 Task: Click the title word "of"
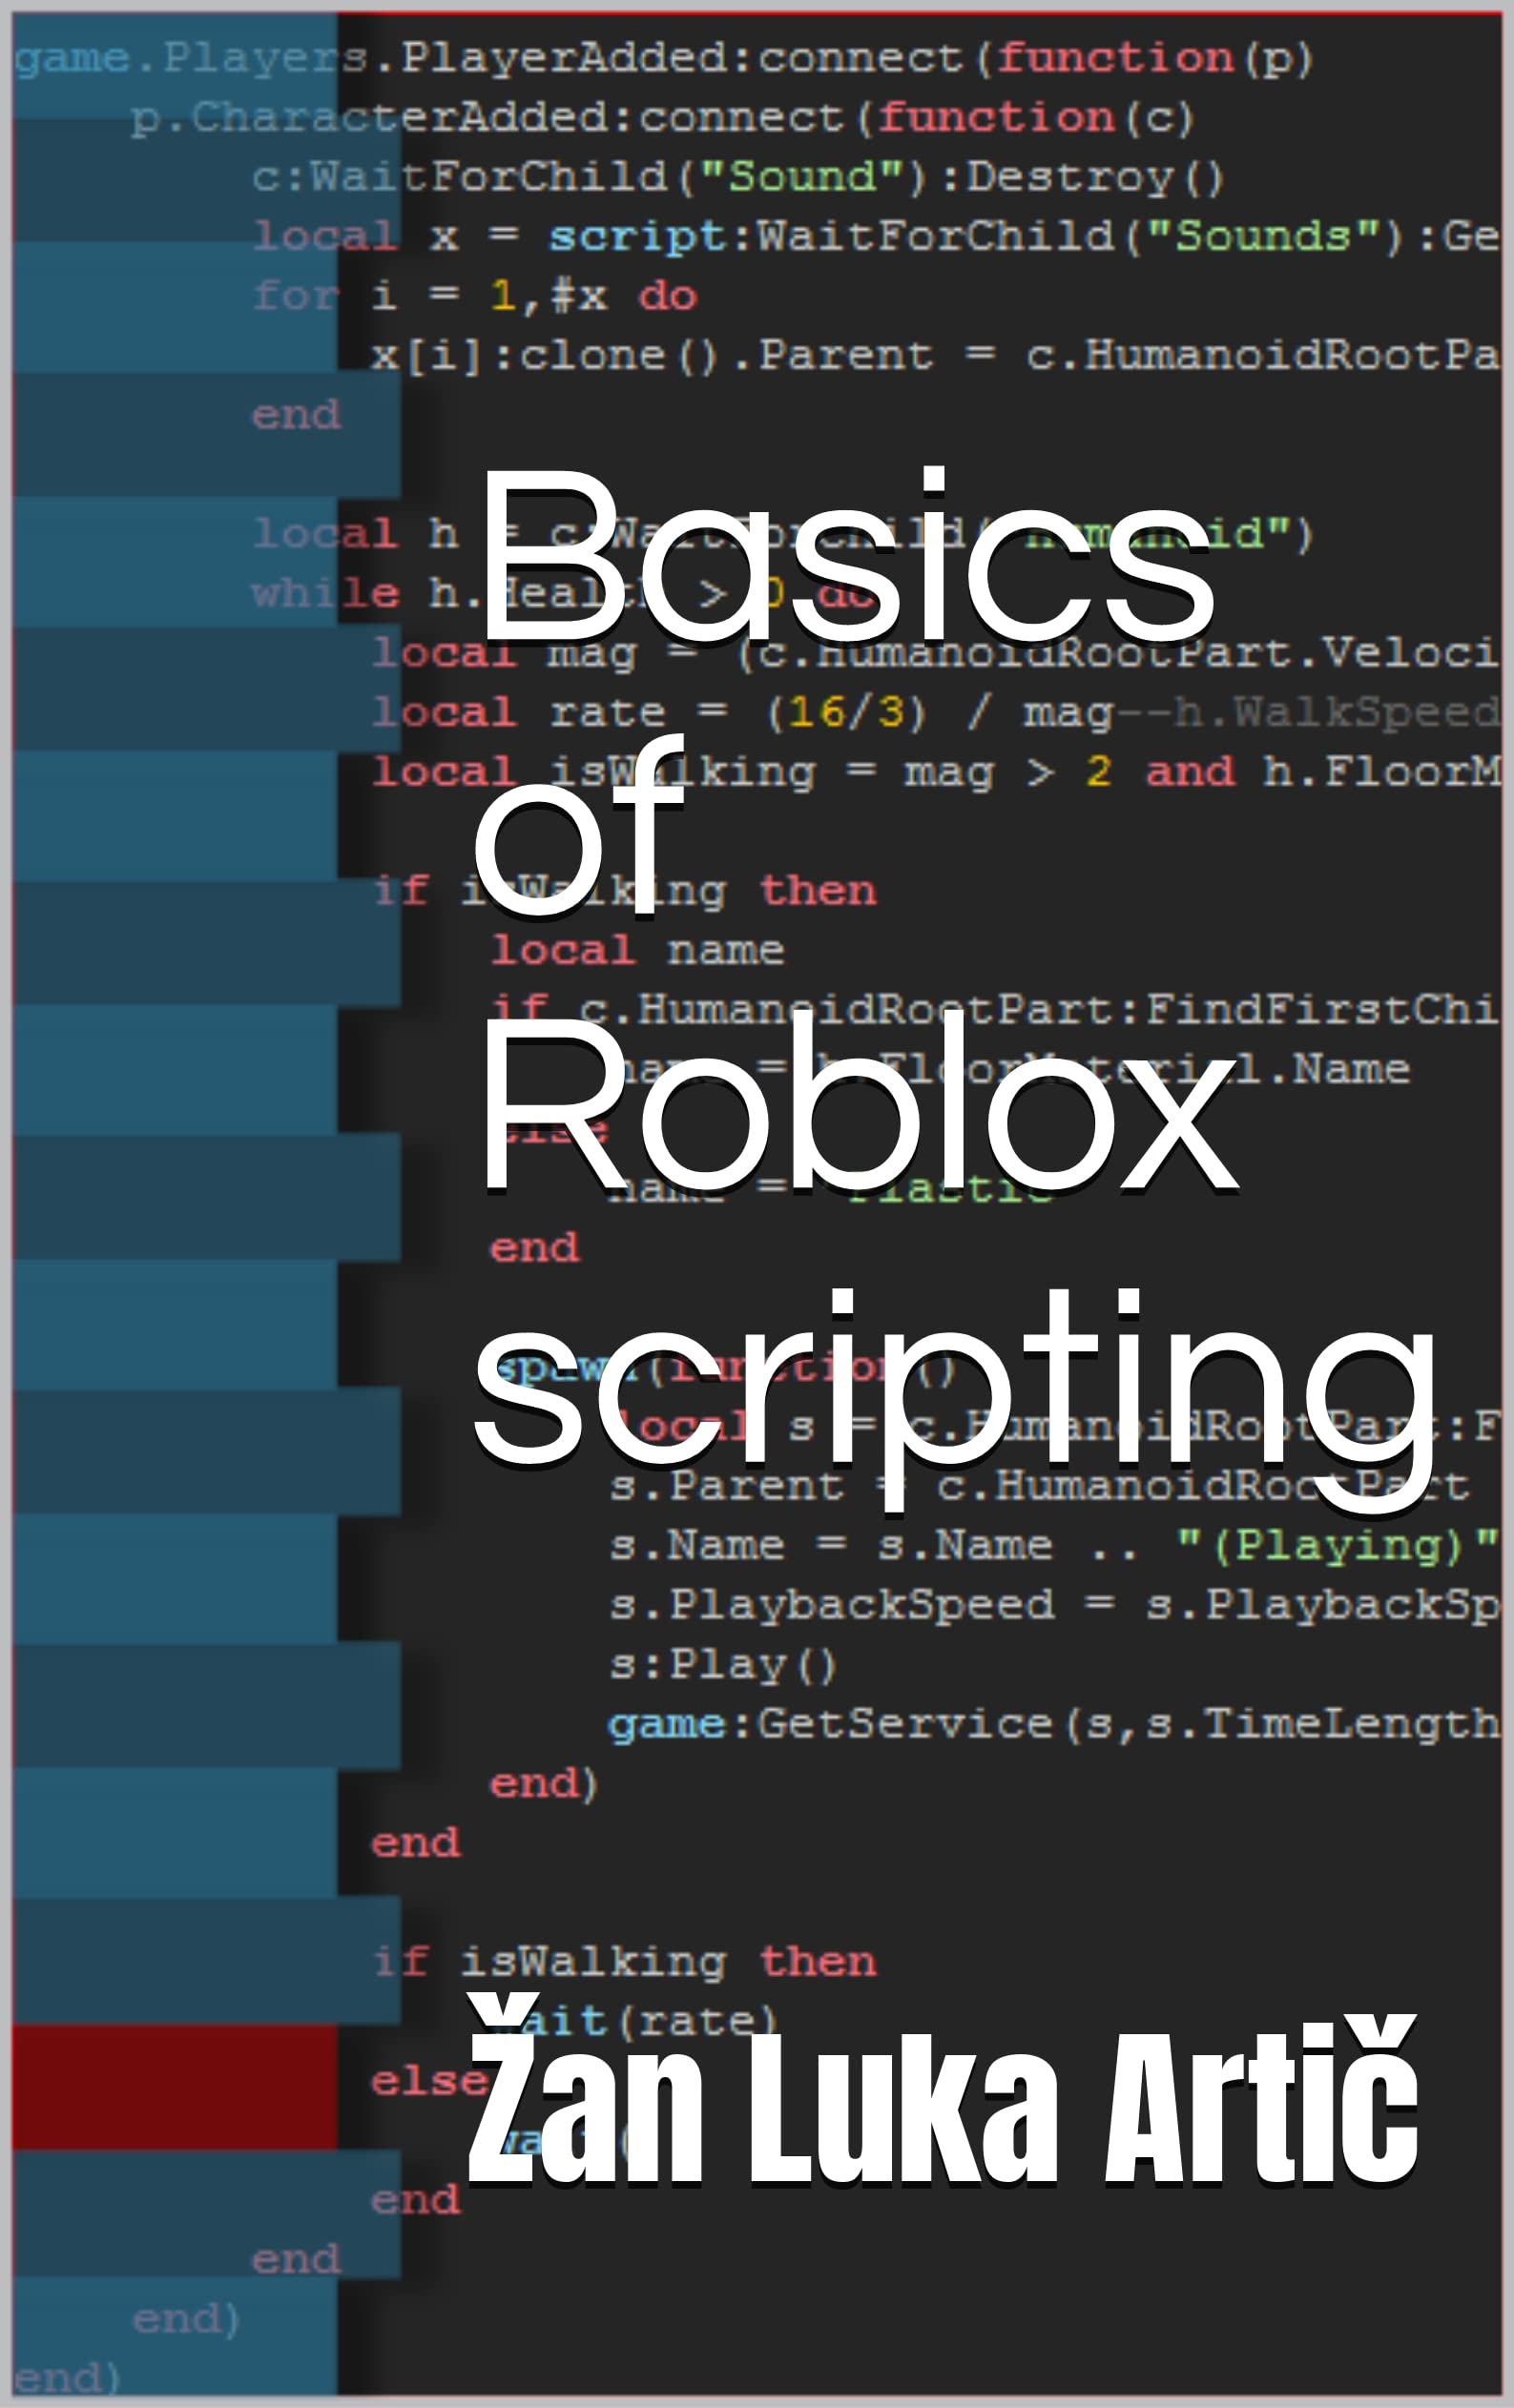[x=578, y=823]
